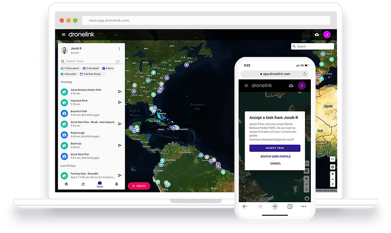This screenshot has width=391, height=233.
Task: Open a new tab in the phone browser
Action: pyautogui.click(x=275, y=206)
